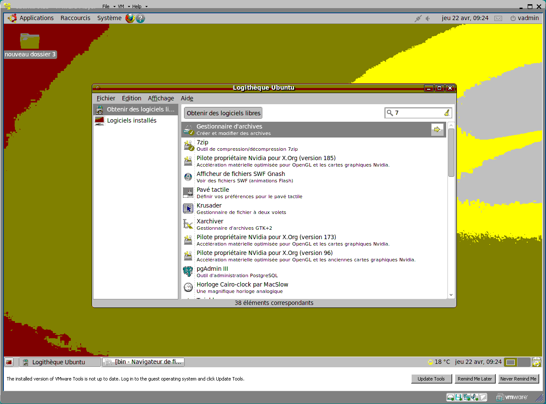Open the help icon in top panel

[x=140, y=18]
